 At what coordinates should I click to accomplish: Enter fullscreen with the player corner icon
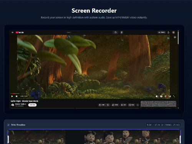point(174,96)
